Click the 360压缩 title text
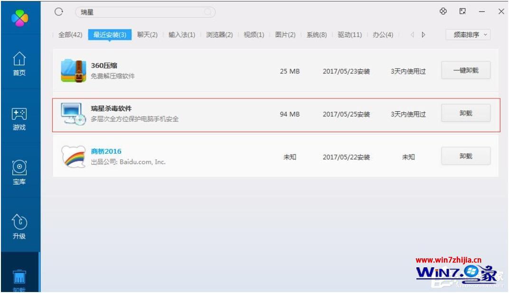This screenshot has width=509, height=293. [x=104, y=65]
